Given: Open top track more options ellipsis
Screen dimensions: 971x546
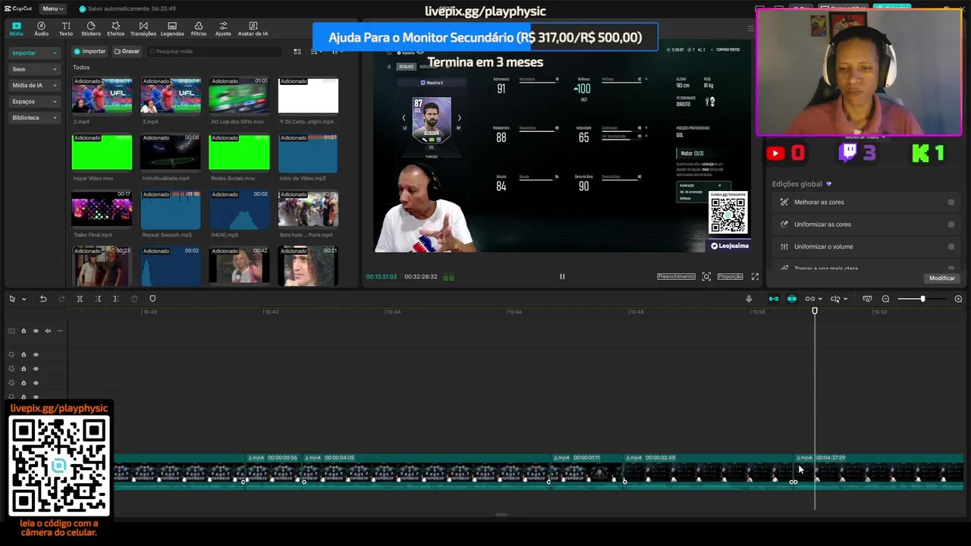Looking at the screenshot, I should tap(60, 331).
